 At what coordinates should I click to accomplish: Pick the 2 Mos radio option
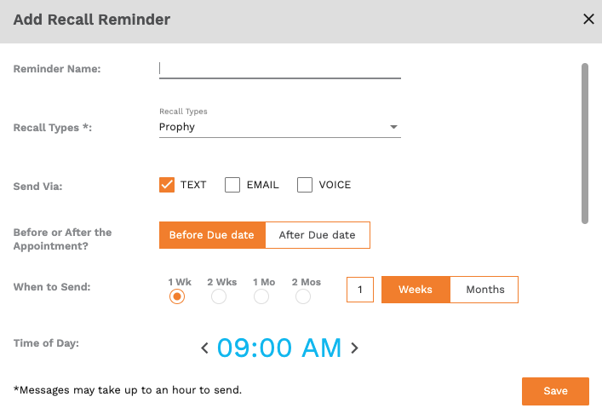point(303,296)
